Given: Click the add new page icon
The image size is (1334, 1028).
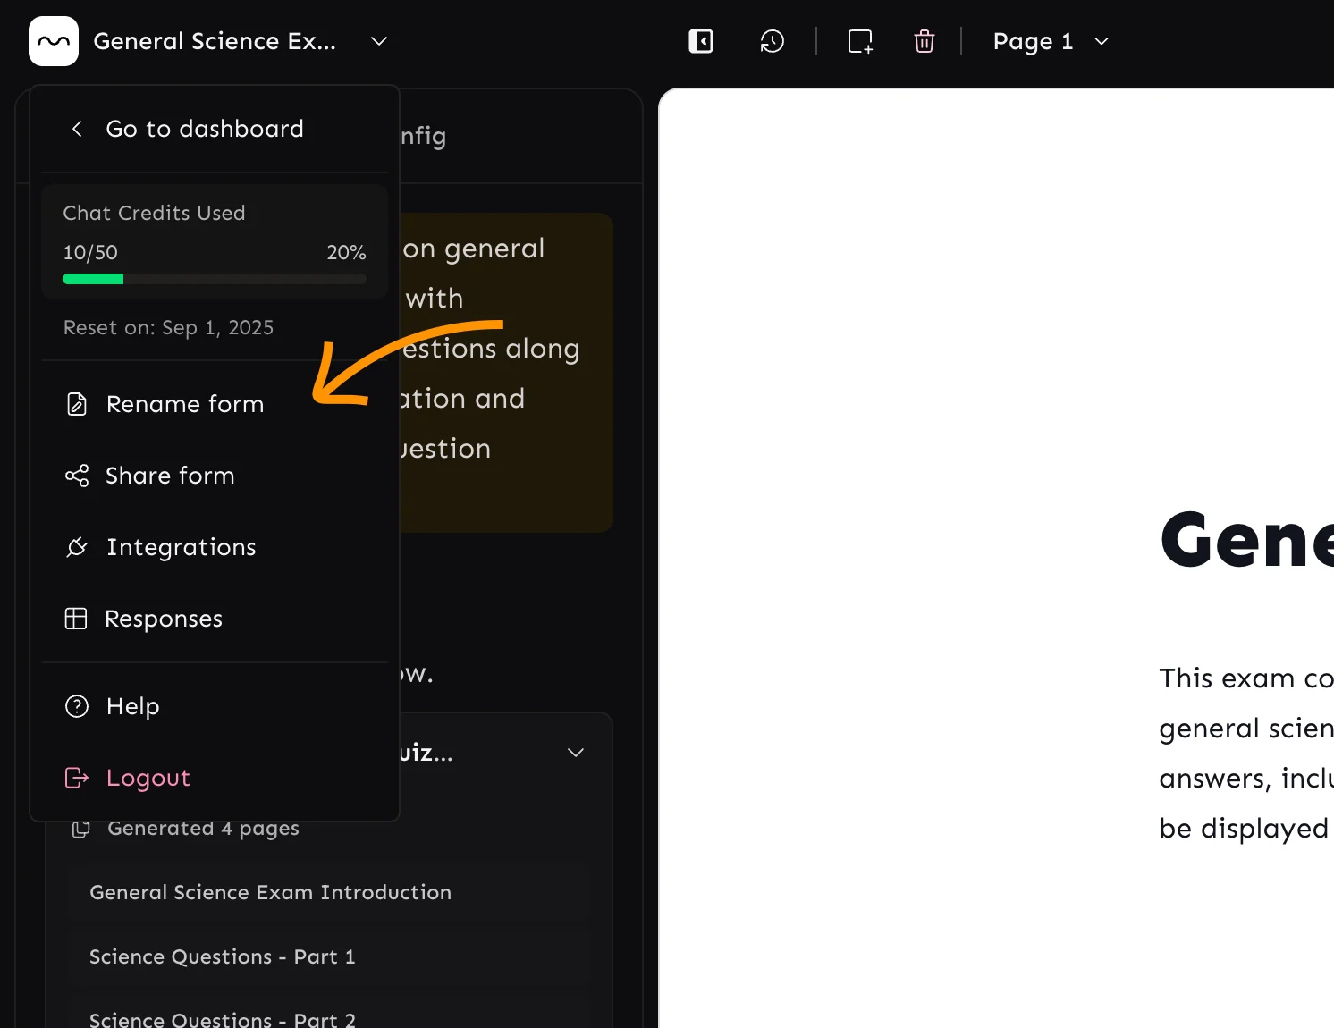Looking at the screenshot, I should tap(860, 41).
